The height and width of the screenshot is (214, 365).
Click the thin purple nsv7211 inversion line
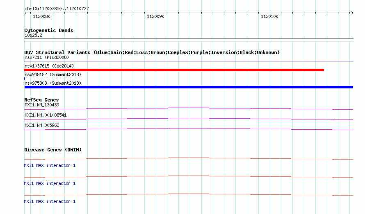point(189,61)
